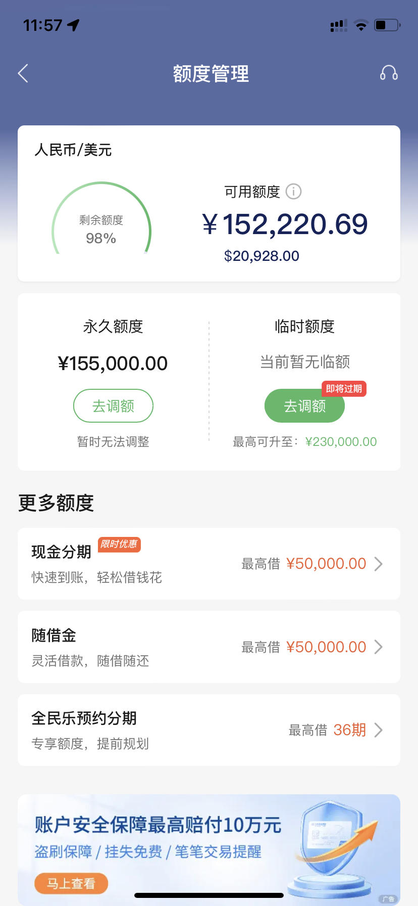Screen dimensions: 418x906
Task: Click 去调额 under 永久额度
Action: point(113,405)
